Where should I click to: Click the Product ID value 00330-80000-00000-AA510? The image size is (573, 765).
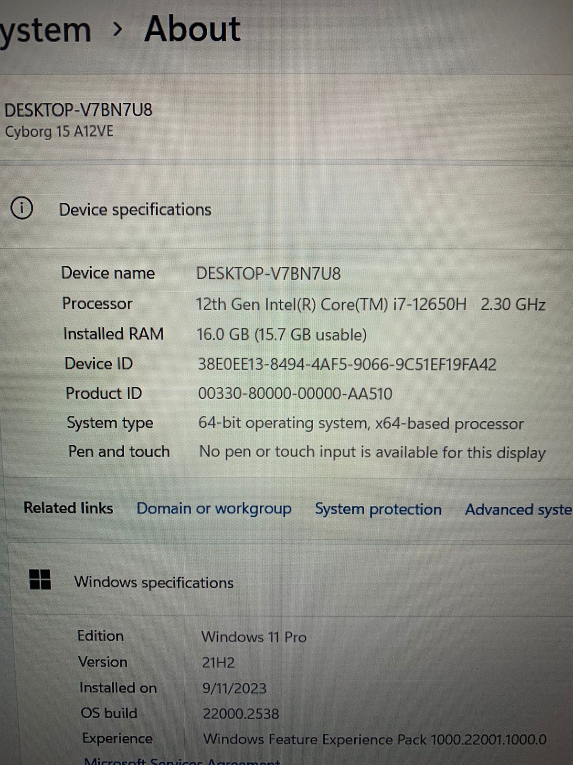click(x=295, y=394)
